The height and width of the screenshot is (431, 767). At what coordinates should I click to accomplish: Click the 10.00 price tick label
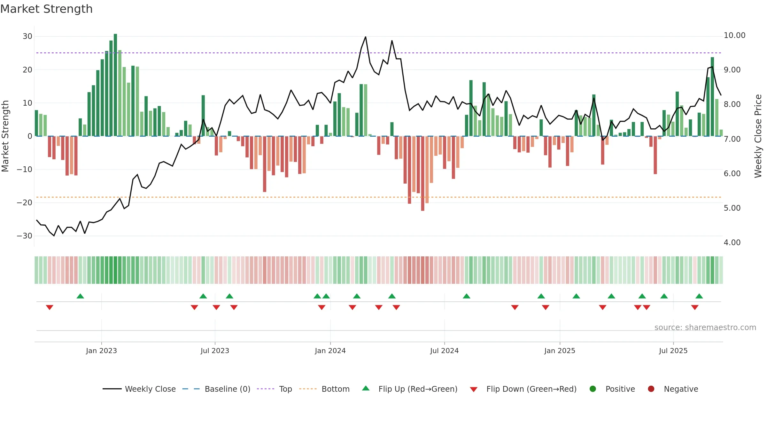coord(734,35)
